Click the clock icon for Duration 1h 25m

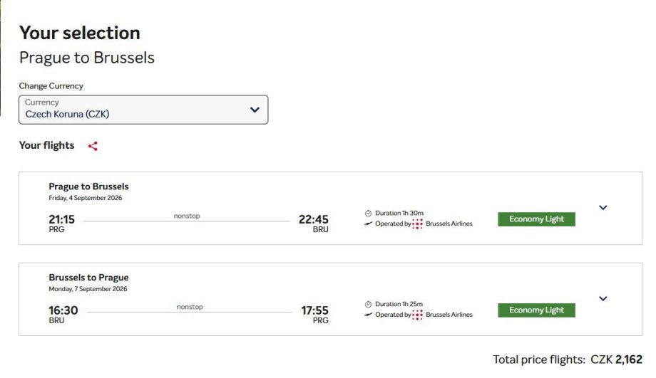[368, 304]
